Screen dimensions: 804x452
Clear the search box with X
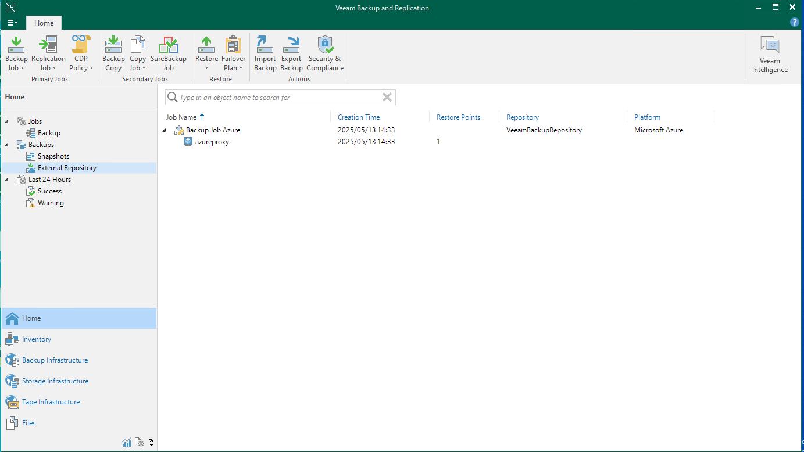(387, 98)
